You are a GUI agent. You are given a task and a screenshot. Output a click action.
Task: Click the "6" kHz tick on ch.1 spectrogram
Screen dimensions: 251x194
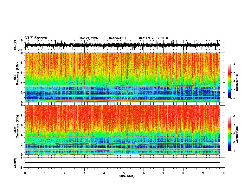coord(22,73)
